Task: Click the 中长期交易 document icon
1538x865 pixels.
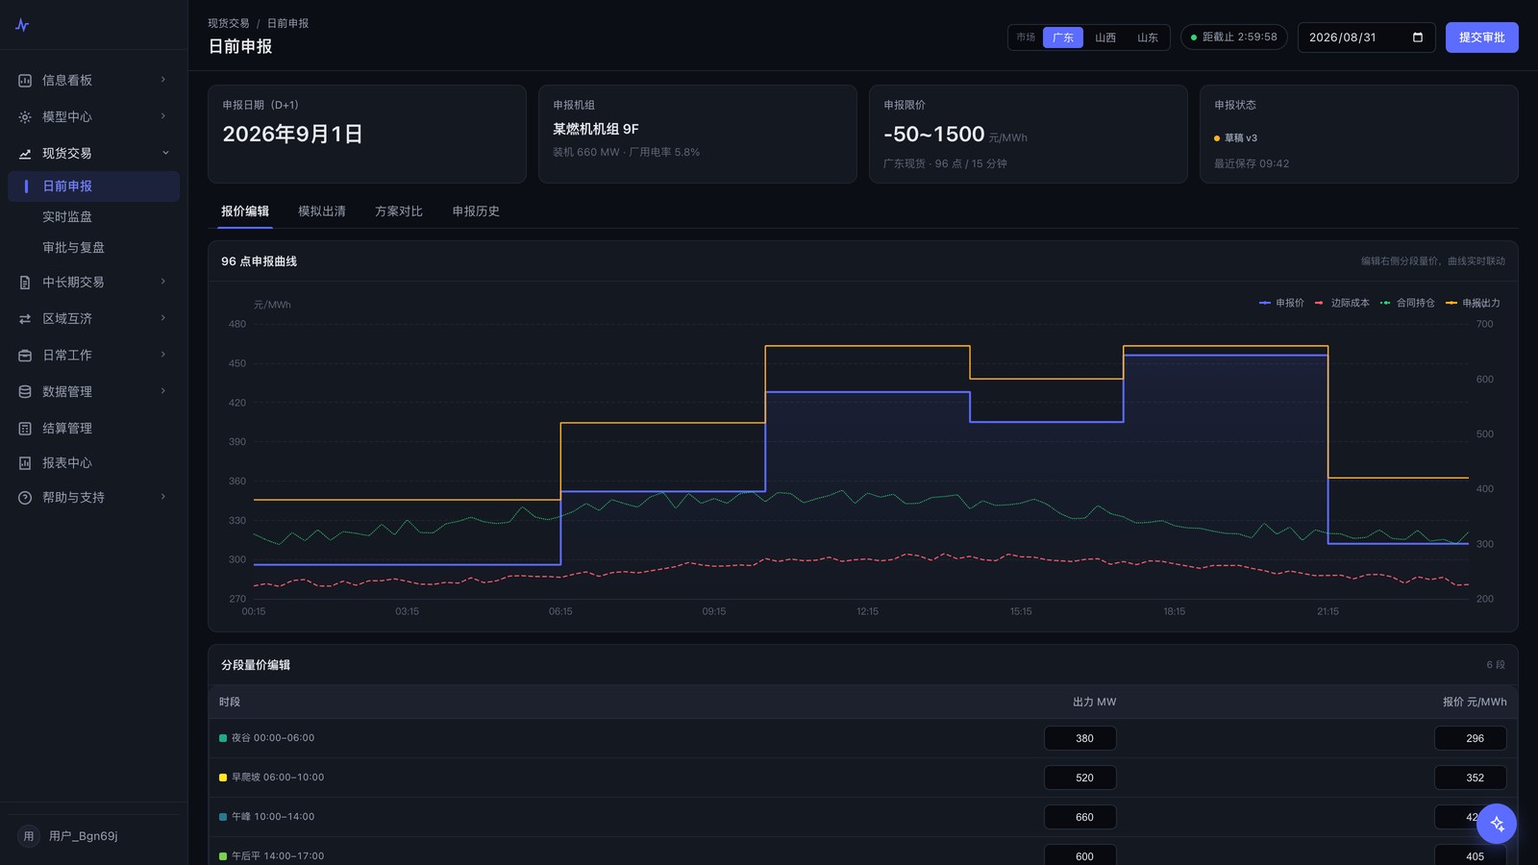Action: pos(25,283)
